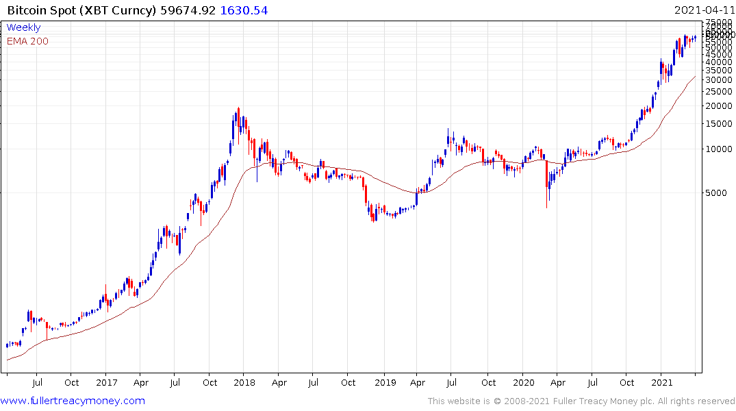Click the copyright notice 'Fuller Treacy Money plc'
The image size is (736, 411).
click(602, 401)
